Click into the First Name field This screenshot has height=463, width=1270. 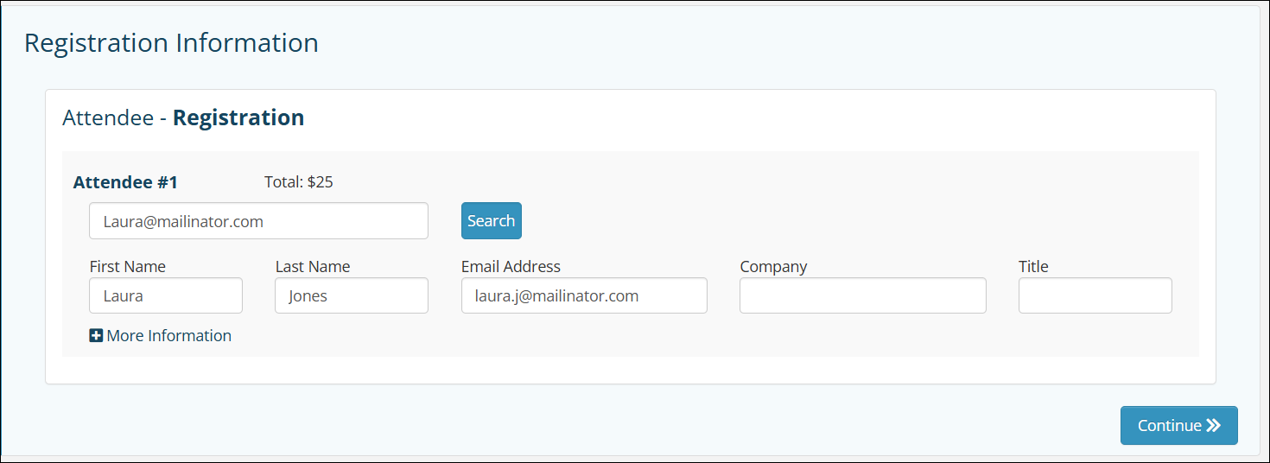166,295
